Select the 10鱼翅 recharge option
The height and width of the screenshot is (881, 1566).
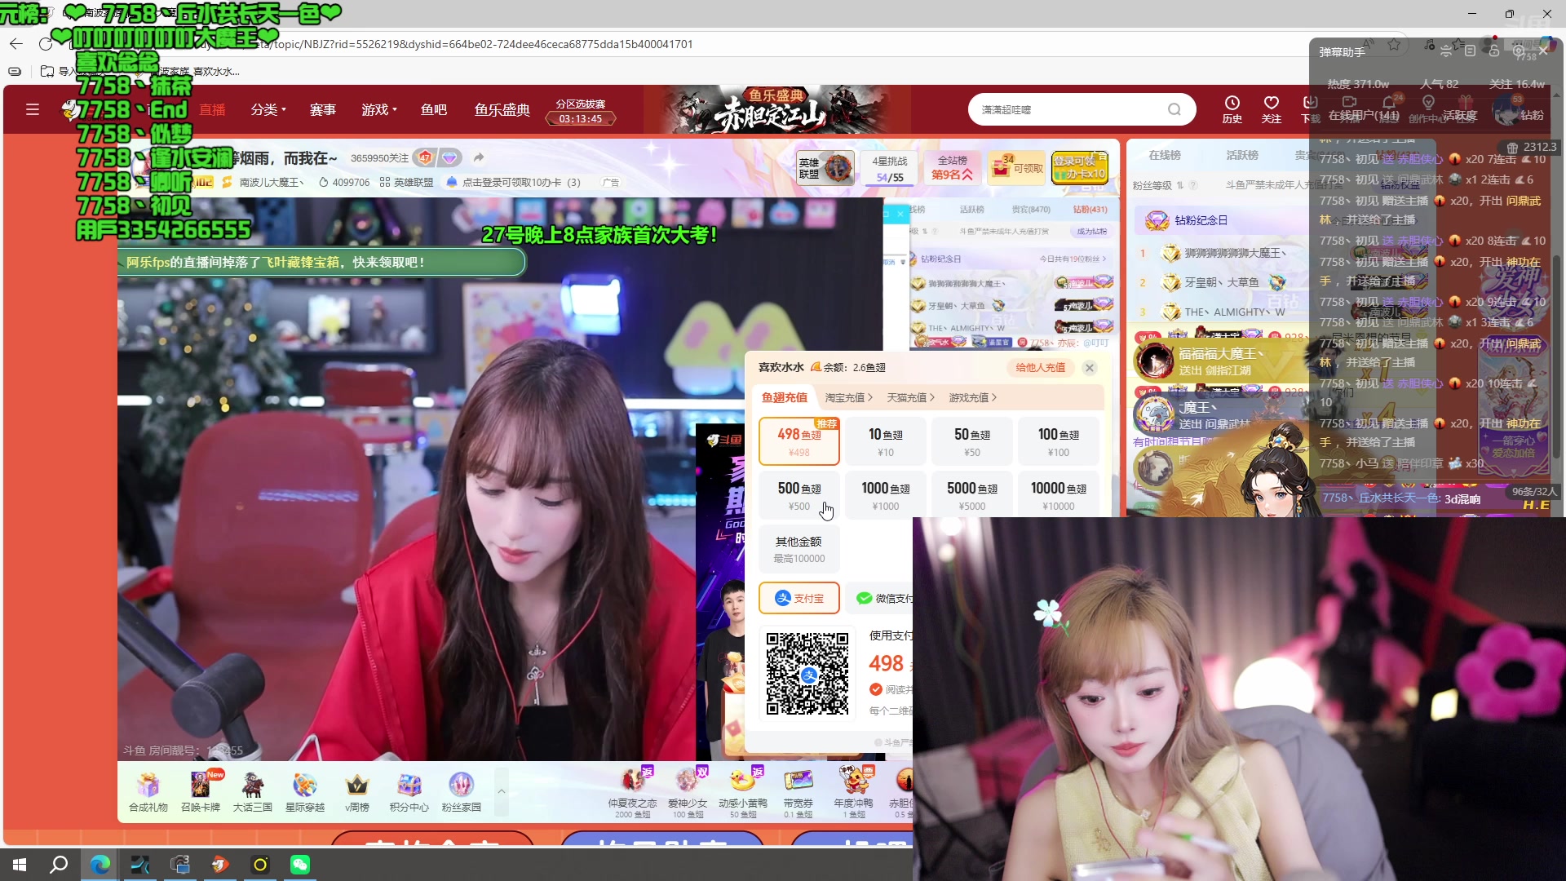(886, 441)
